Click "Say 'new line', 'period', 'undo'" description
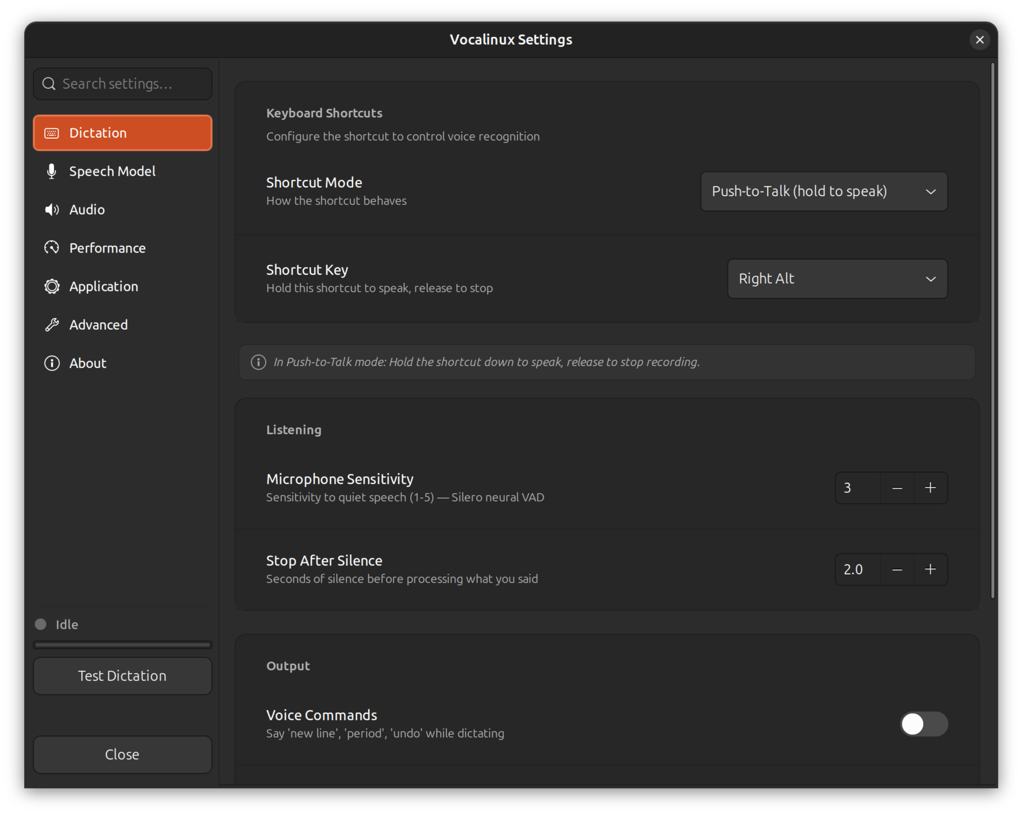This screenshot has width=1022, height=815. coord(385,733)
